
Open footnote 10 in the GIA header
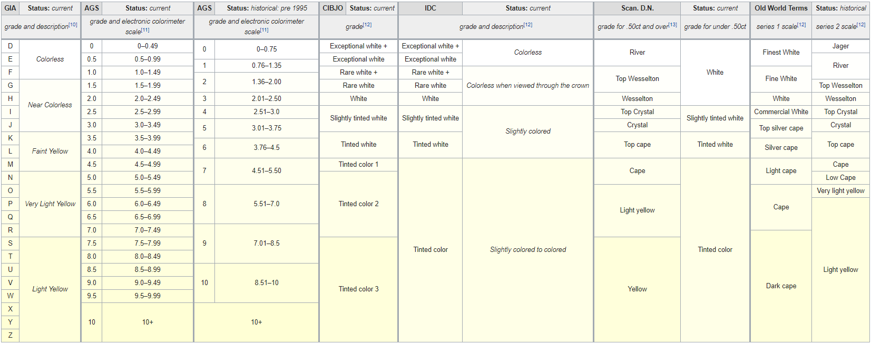tap(73, 25)
